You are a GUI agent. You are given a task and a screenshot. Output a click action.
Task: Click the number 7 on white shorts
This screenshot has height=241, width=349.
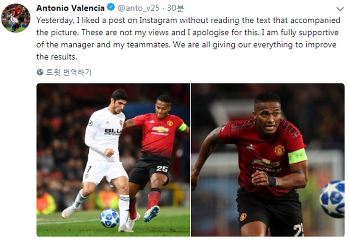(x=88, y=169)
